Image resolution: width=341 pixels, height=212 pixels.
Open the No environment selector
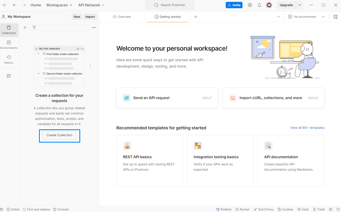(306, 17)
